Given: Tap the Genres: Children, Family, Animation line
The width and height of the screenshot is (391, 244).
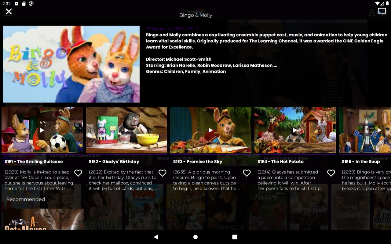Looking at the screenshot, I should coord(186,71).
